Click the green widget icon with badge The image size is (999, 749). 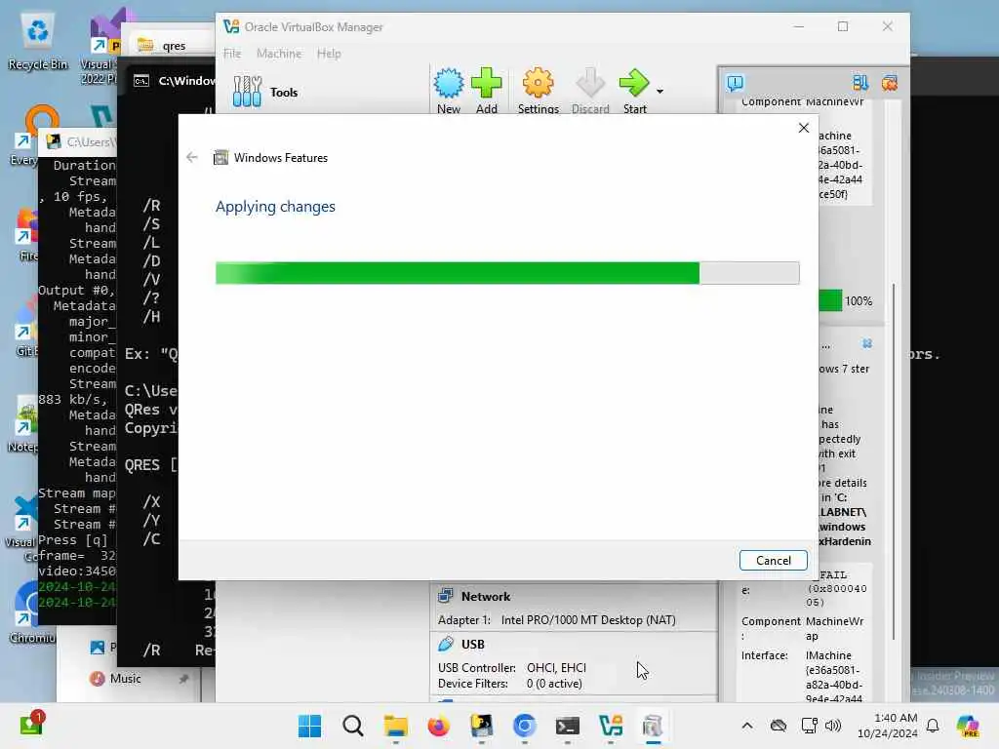click(30, 725)
